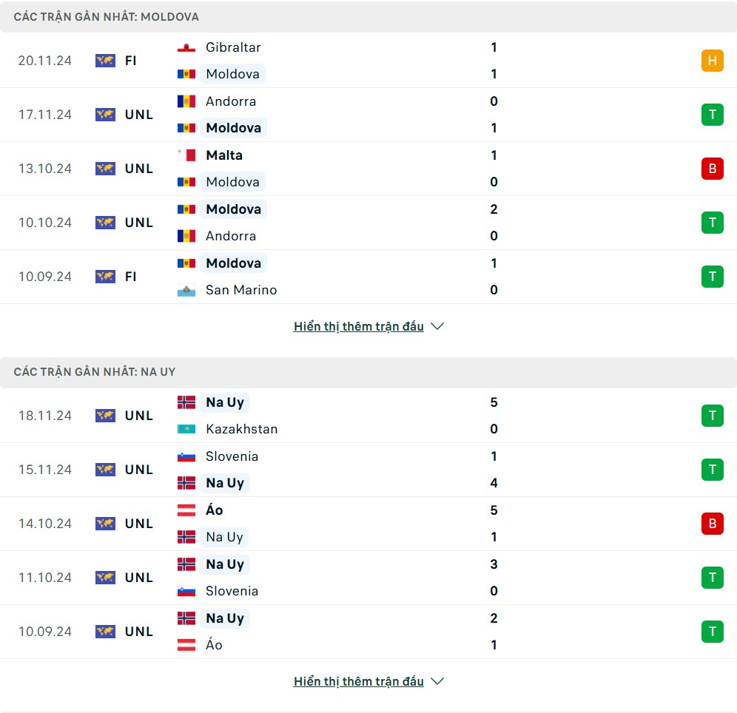Click 'Hiển thị thêm trận đấu' link under Moldova
The image size is (737, 713).
click(x=359, y=326)
